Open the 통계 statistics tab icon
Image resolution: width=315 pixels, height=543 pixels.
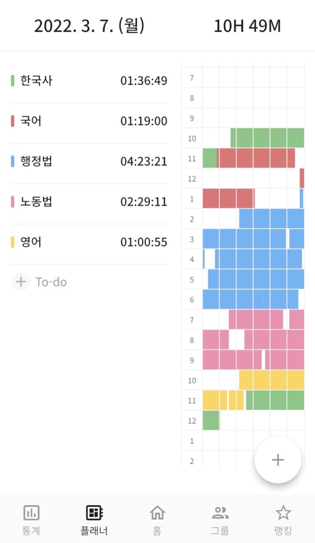coord(31,513)
